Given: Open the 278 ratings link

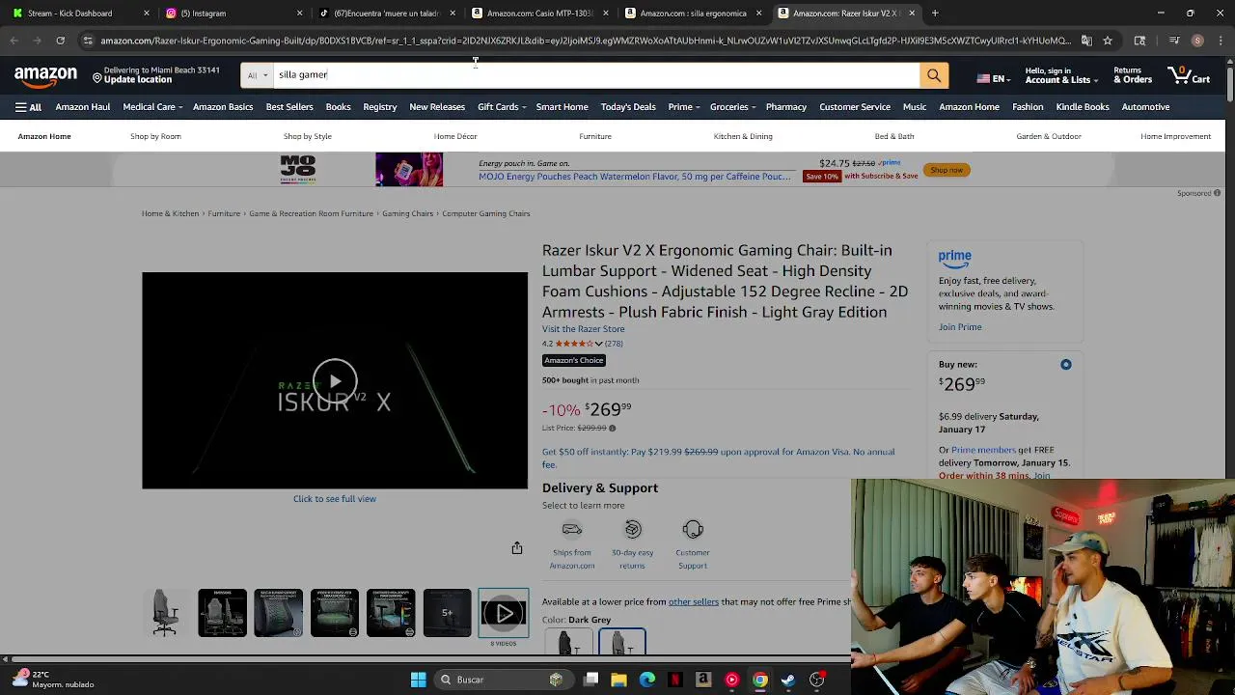Looking at the screenshot, I should (x=614, y=344).
